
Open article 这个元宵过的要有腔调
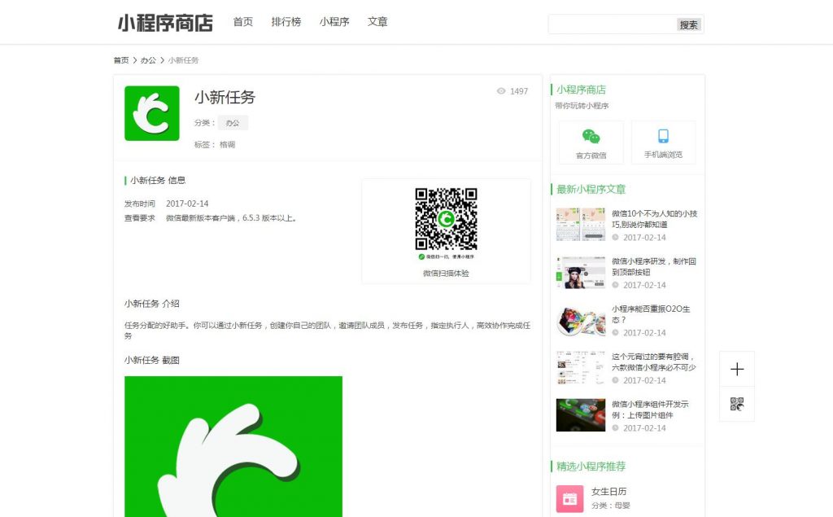654,361
